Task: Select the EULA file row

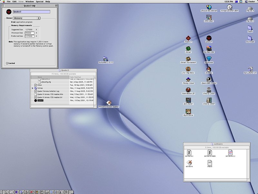Action: coord(62,85)
